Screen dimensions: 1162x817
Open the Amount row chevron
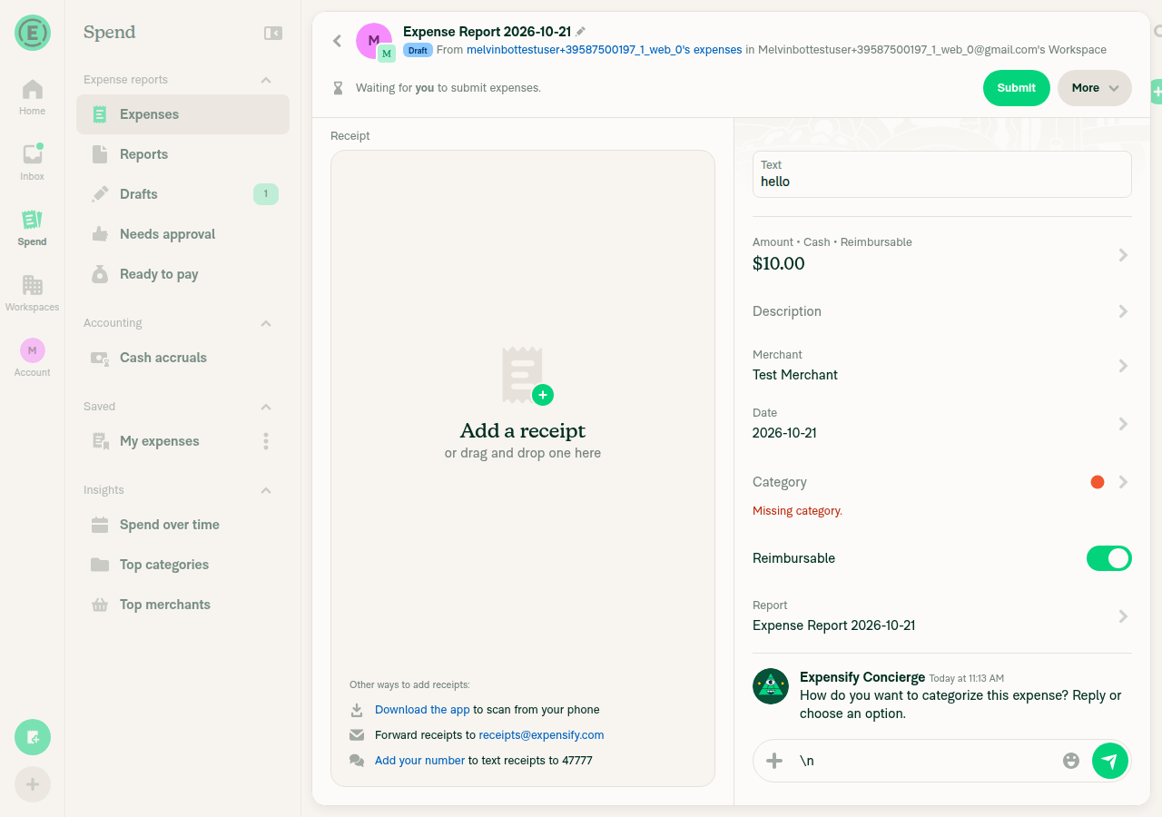1123,255
